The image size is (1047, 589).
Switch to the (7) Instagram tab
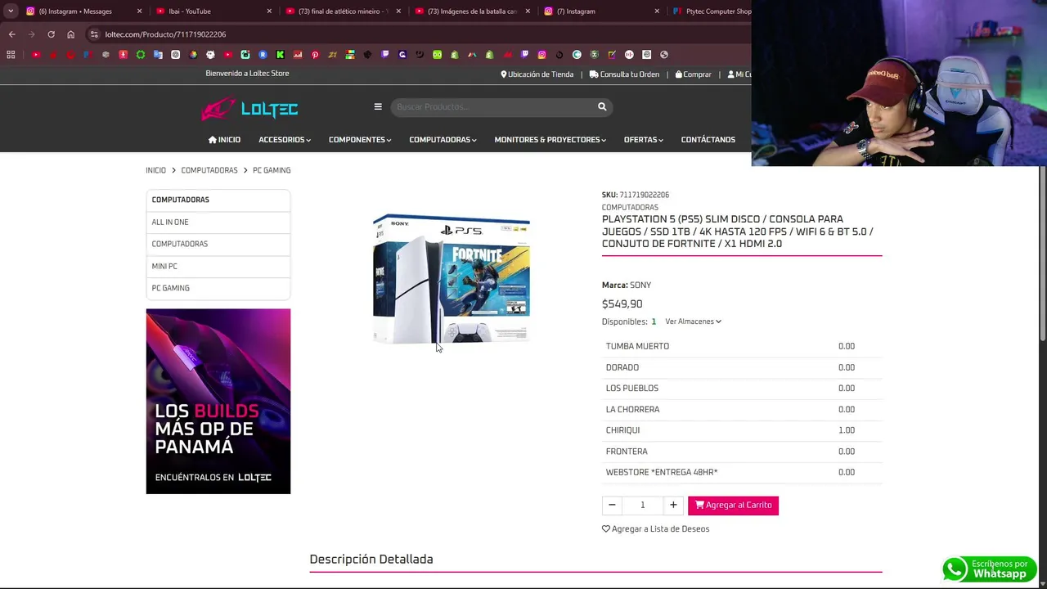click(x=601, y=11)
